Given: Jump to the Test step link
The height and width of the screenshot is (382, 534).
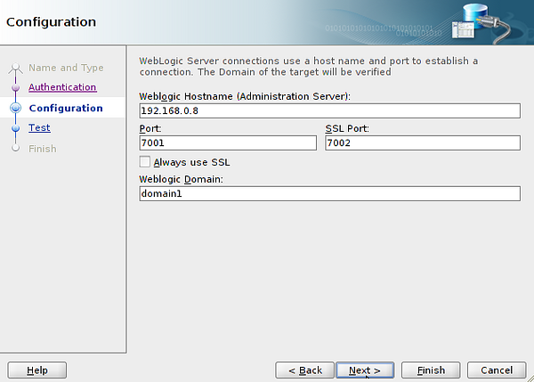Looking at the screenshot, I should tap(39, 128).
